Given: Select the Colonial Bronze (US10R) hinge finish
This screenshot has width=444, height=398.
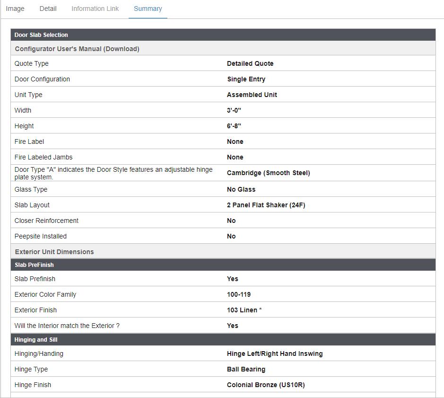Looking at the screenshot, I should pyautogui.click(x=266, y=385).
